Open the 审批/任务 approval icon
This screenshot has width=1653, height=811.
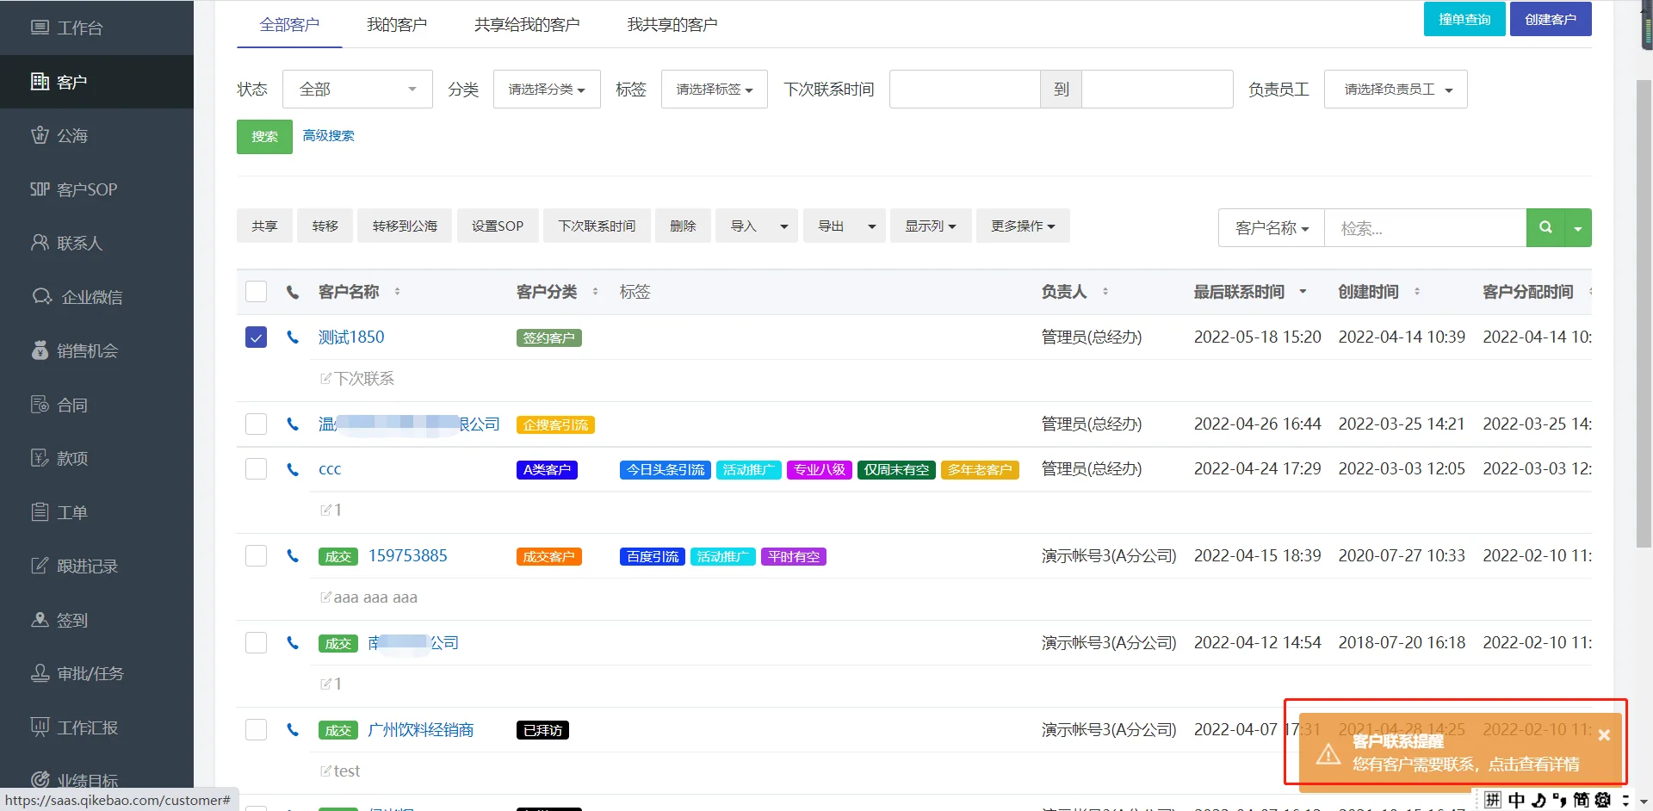[40, 673]
